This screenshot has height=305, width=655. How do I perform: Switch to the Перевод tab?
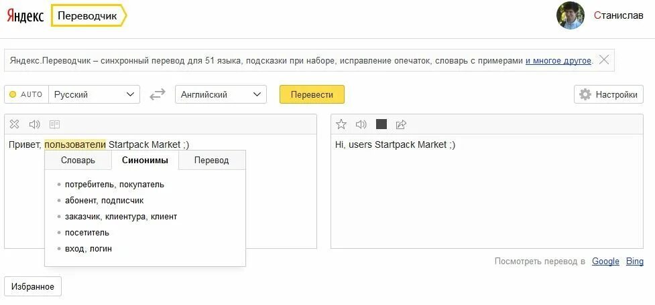pos(212,161)
